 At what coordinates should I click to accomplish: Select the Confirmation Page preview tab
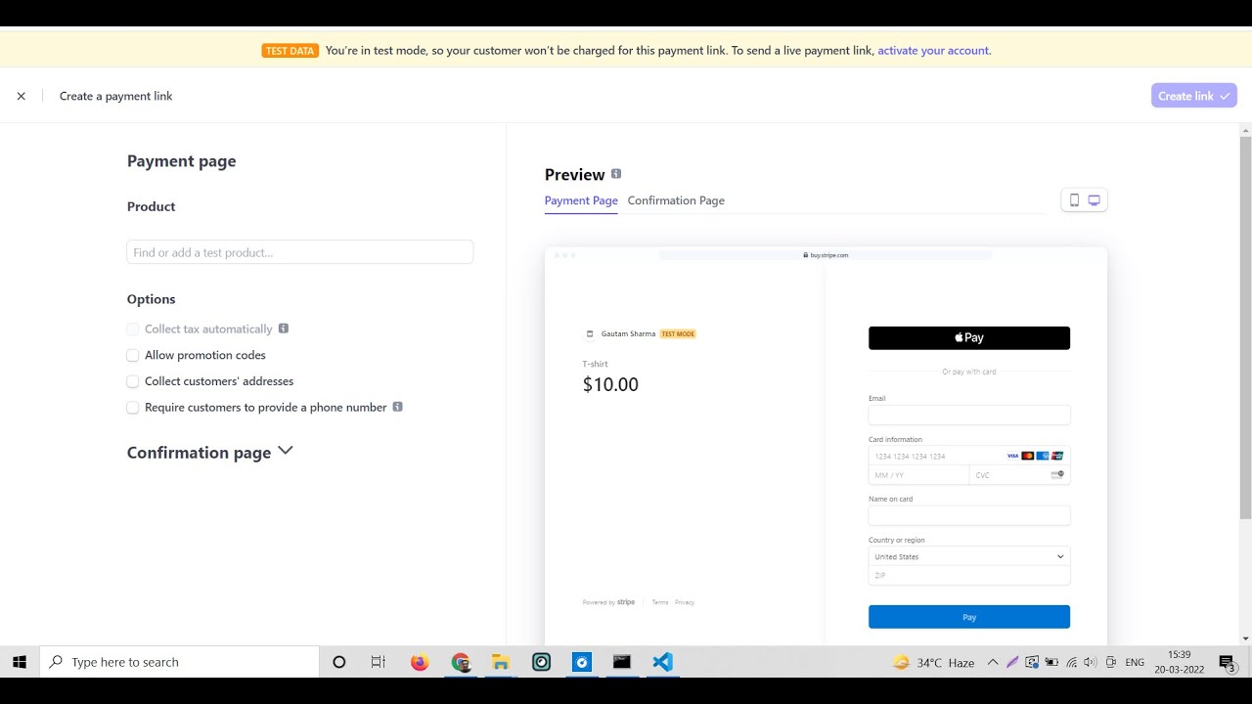pyautogui.click(x=676, y=200)
